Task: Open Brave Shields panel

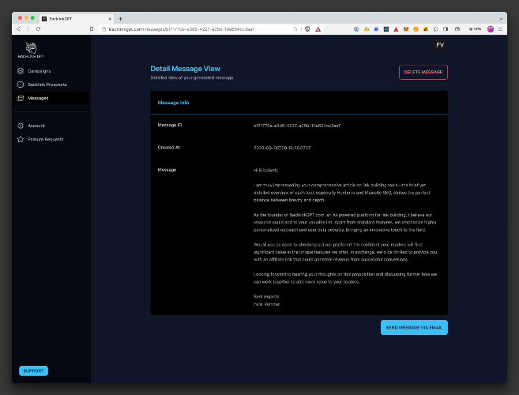Action: (x=307, y=29)
